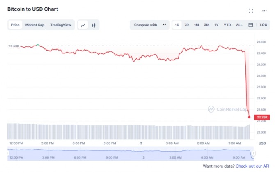The width and height of the screenshot is (275, 173).
Task: Click the red 22.26K current price label
Action: click(x=261, y=118)
